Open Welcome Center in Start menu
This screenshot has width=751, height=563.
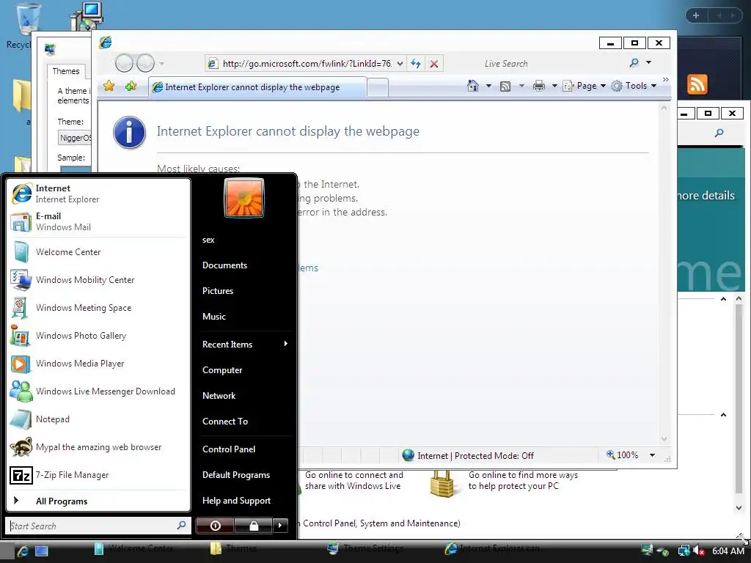click(x=98, y=252)
